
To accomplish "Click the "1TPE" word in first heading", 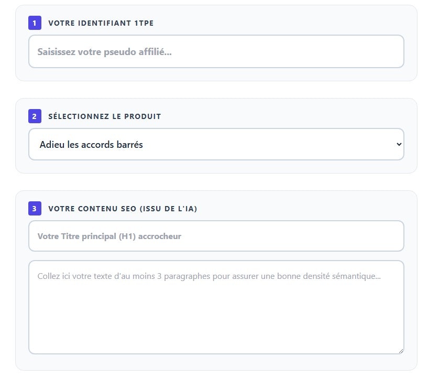I will pyautogui.click(x=144, y=23).
